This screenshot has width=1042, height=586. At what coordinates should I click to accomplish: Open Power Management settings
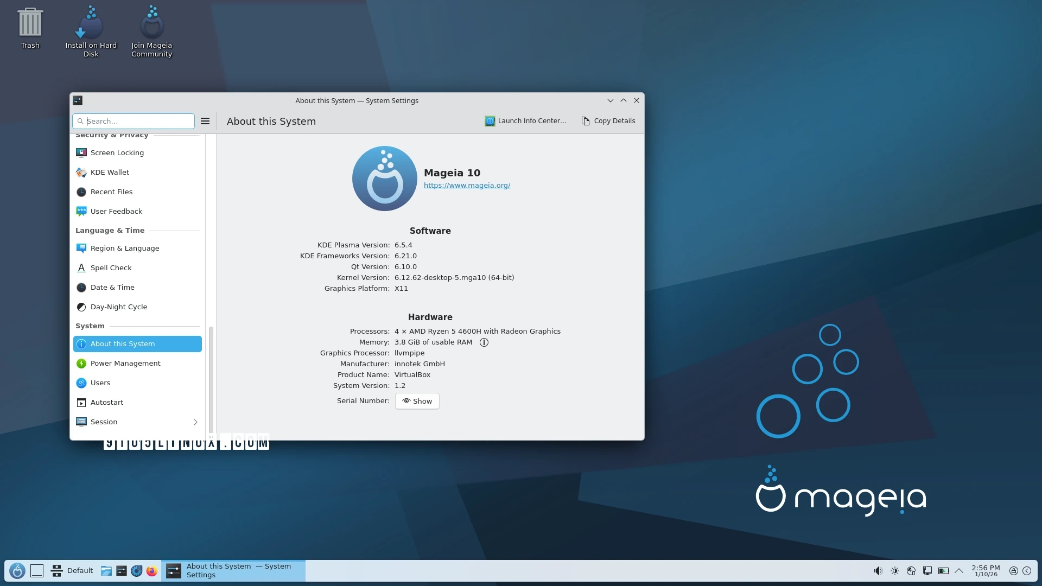point(125,363)
